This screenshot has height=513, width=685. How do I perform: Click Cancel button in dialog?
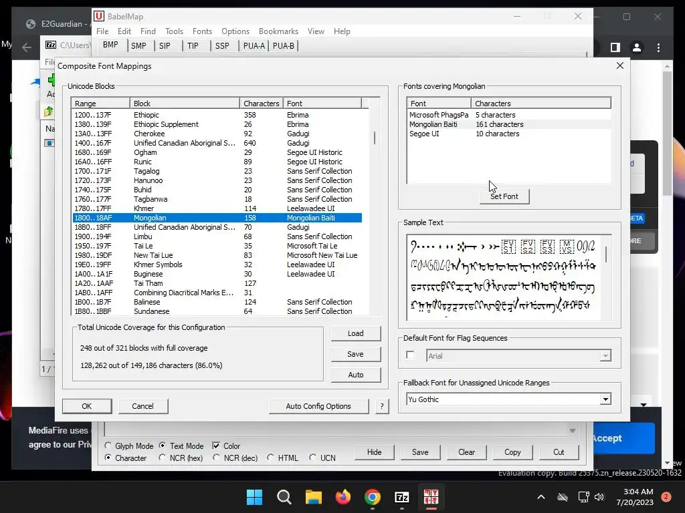[142, 406]
